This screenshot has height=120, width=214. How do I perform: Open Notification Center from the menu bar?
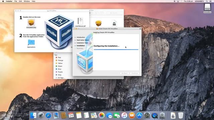(x=211, y=1)
